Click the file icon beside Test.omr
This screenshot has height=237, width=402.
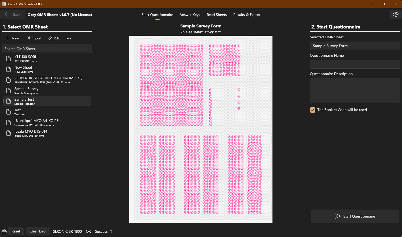point(8,112)
